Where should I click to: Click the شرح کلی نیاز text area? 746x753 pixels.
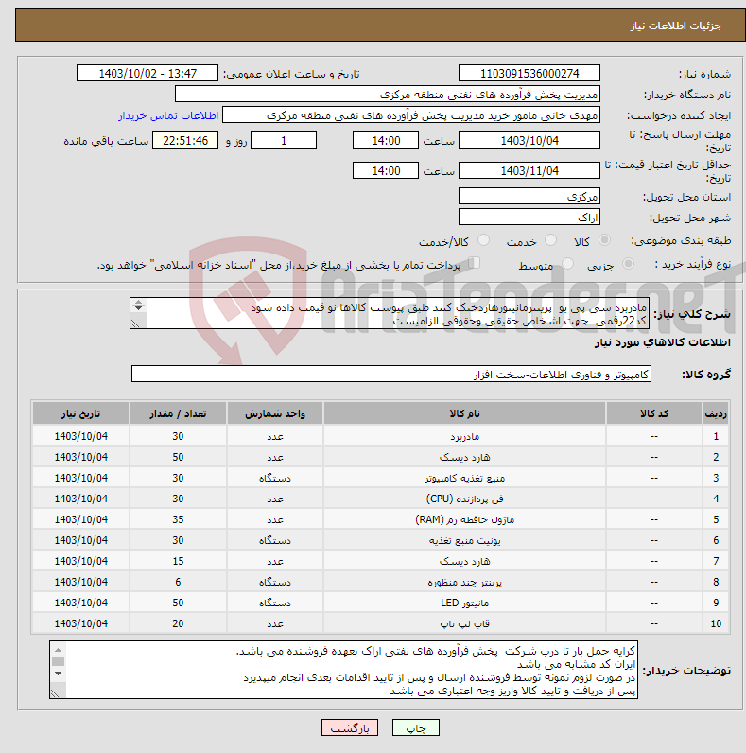[x=390, y=313]
